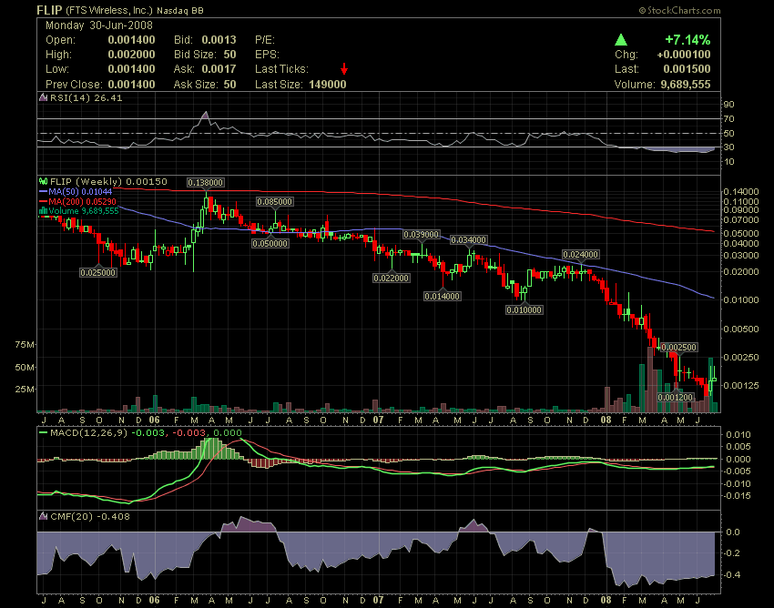Click the FLIP (Weekly) 0.00150 legend
The height and width of the screenshot is (608, 774).
tap(108, 182)
